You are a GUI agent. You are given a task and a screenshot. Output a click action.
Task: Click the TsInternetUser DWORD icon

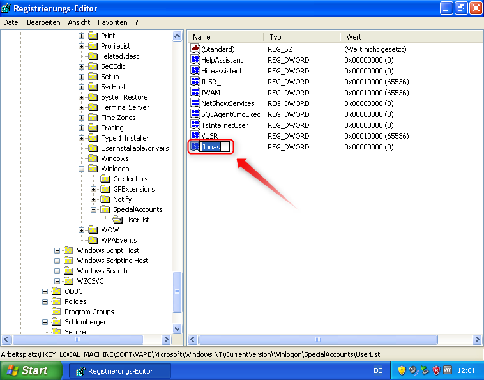[x=195, y=125]
